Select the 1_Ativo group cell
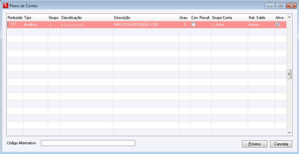This screenshot has height=154, width=299. (x=229, y=25)
